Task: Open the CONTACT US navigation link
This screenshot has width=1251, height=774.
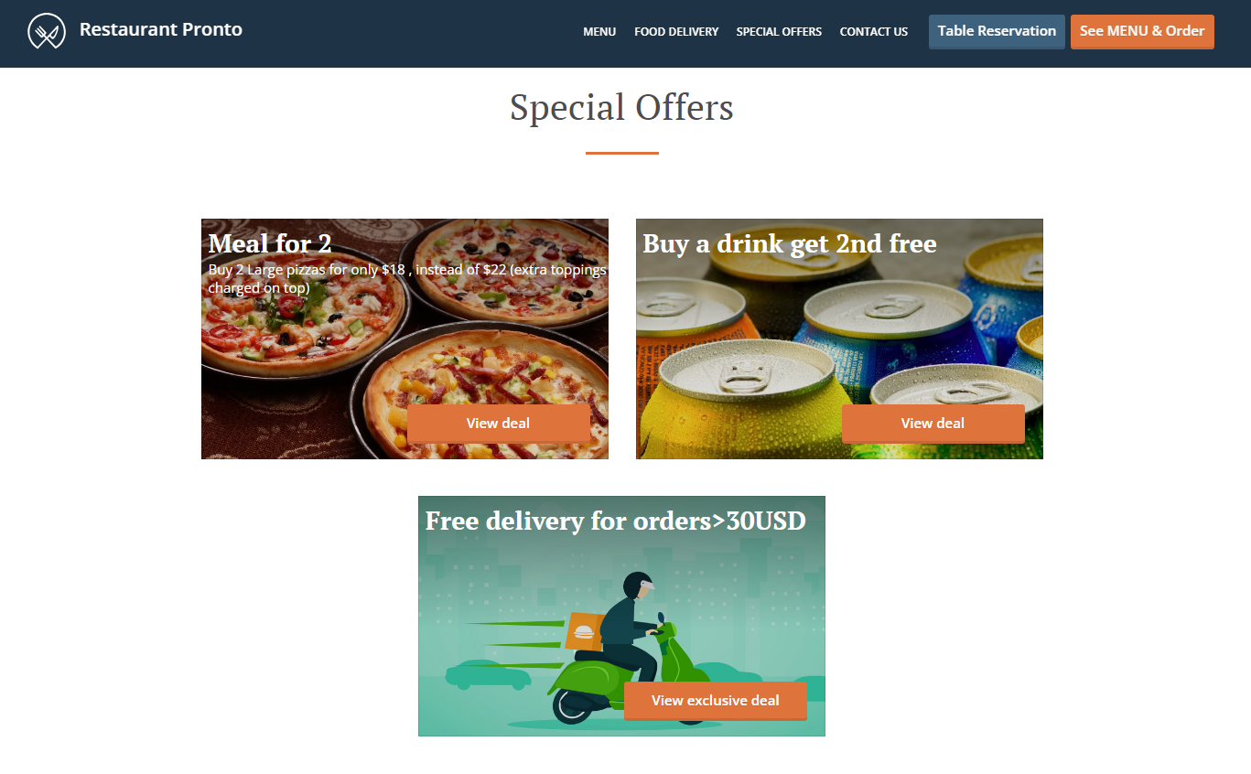Action: click(x=874, y=32)
